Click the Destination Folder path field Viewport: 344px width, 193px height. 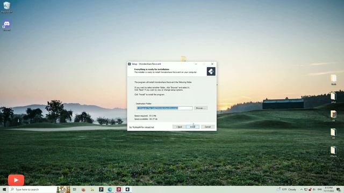[164, 108]
